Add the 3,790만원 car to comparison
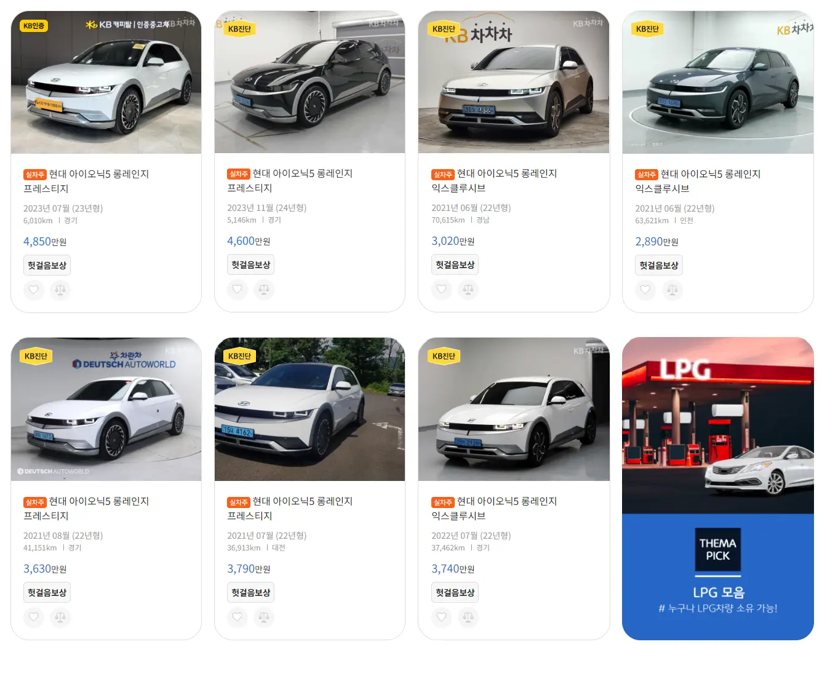Image resolution: width=838 pixels, height=679 pixels. [x=264, y=617]
